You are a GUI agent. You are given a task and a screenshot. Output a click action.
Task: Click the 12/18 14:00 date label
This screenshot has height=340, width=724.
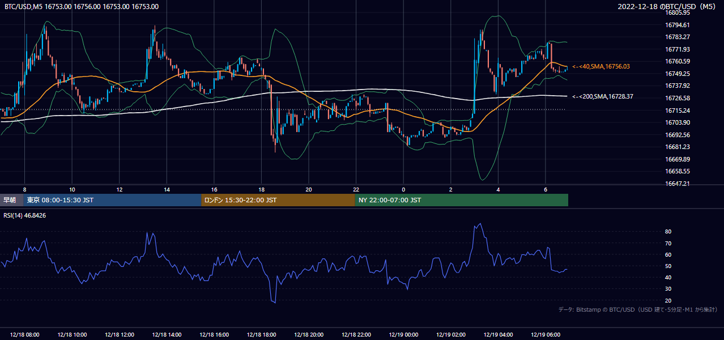(x=167, y=334)
